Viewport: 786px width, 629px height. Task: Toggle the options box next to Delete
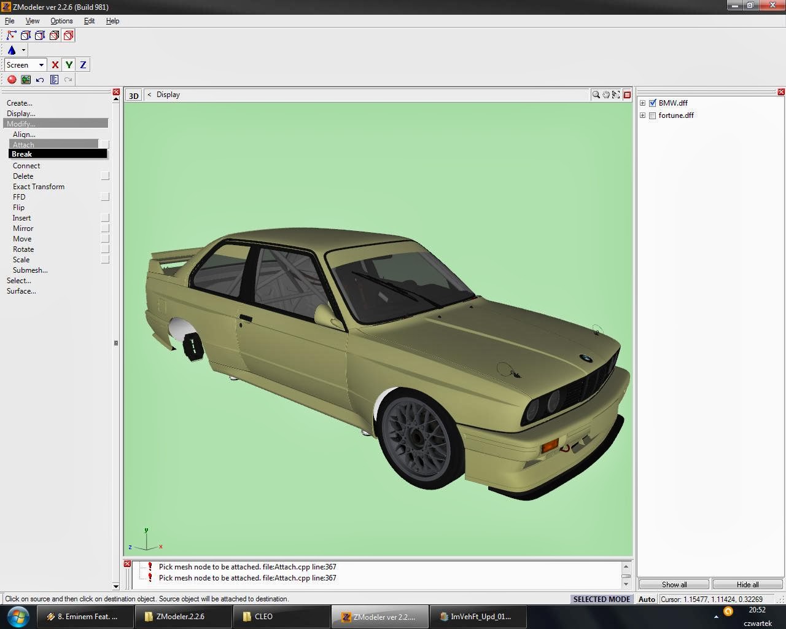105,176
